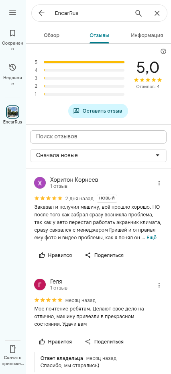Open Харитон Корнеев's purple avatar
The image size is (171, 374).
point(40,183)
